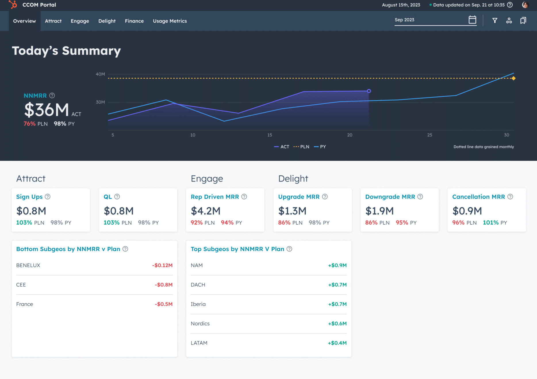Click the bookmarks icon in the top bar
Image resolution: width=537 pixels, height=379 pixels.
pos(523,20)
